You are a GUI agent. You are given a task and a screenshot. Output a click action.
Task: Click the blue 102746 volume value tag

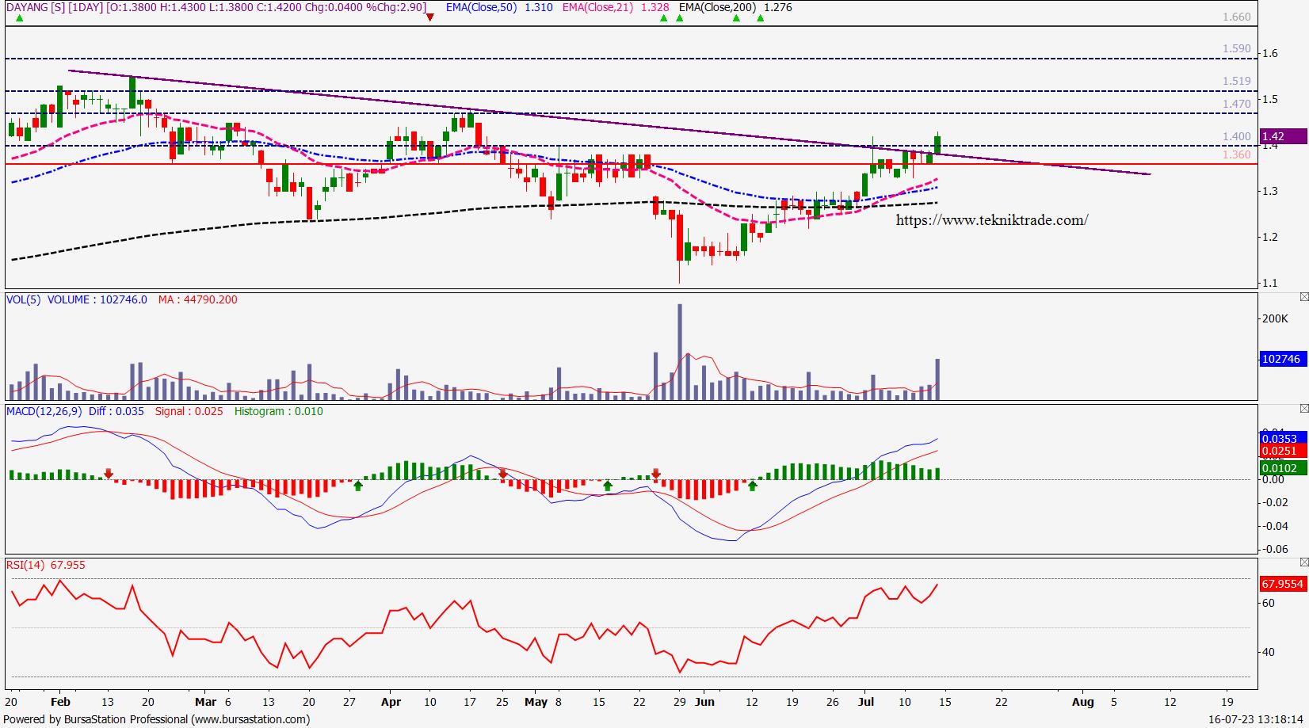tap(1280, 359)
